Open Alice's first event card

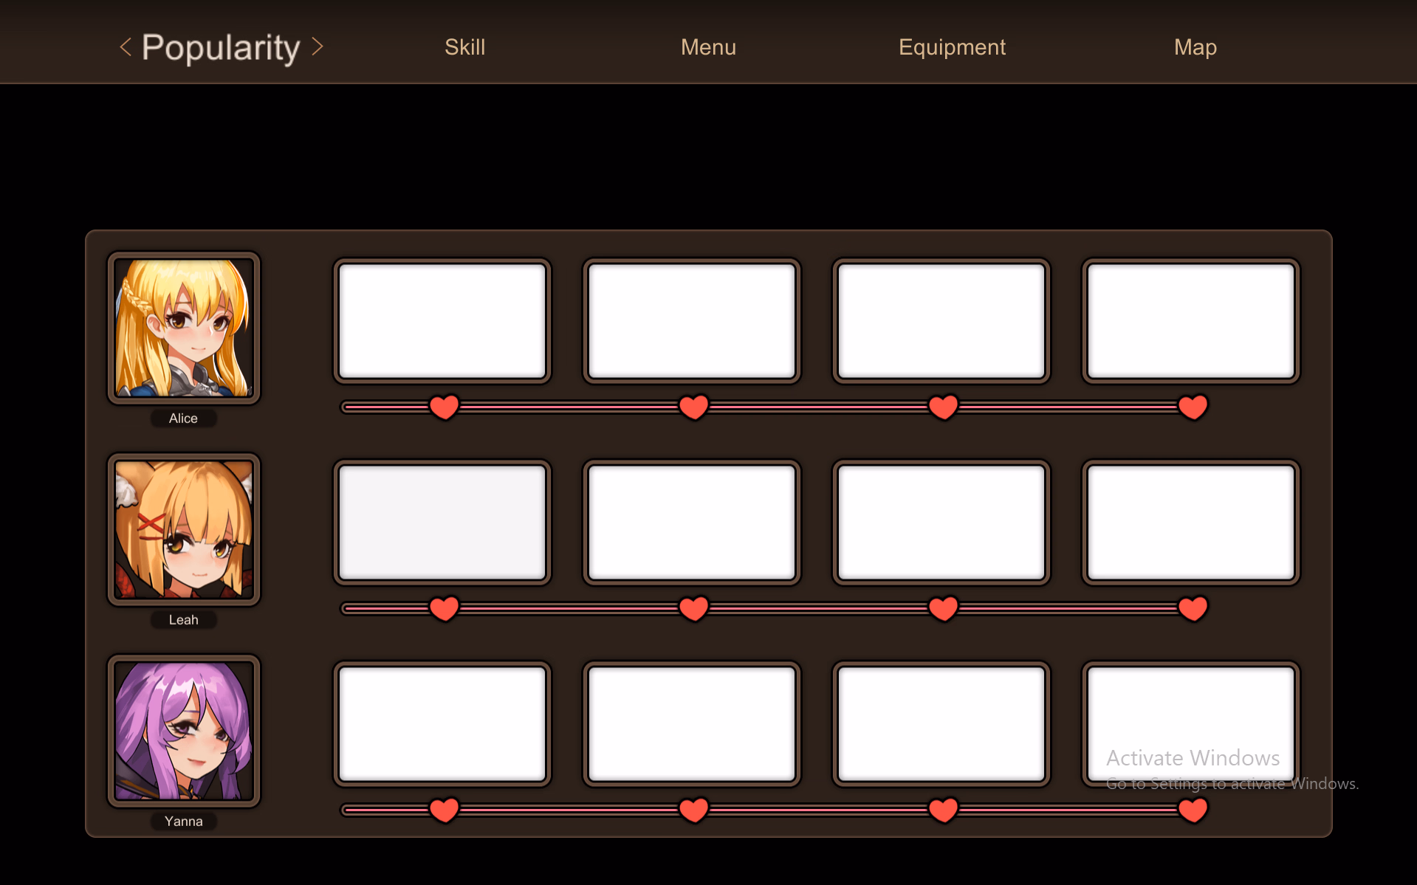pos(442,321)
